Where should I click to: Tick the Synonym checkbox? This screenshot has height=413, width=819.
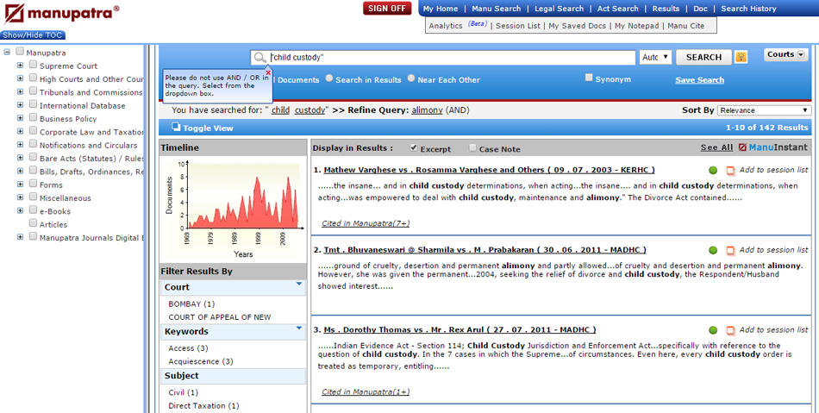pos(589,78)
